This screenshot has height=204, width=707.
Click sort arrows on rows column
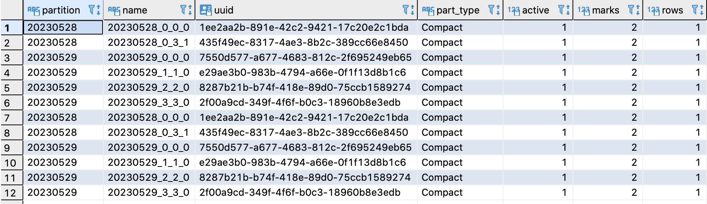click(x=702, y=10)
